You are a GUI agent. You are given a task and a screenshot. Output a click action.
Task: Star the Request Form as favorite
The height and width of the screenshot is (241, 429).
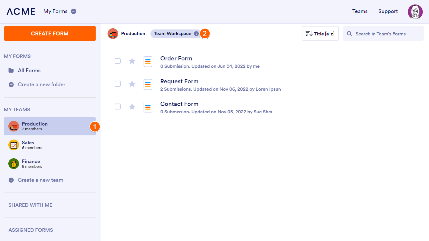pos(132,84)
